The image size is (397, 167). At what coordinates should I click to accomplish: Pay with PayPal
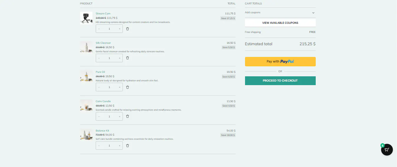[280, 62]
